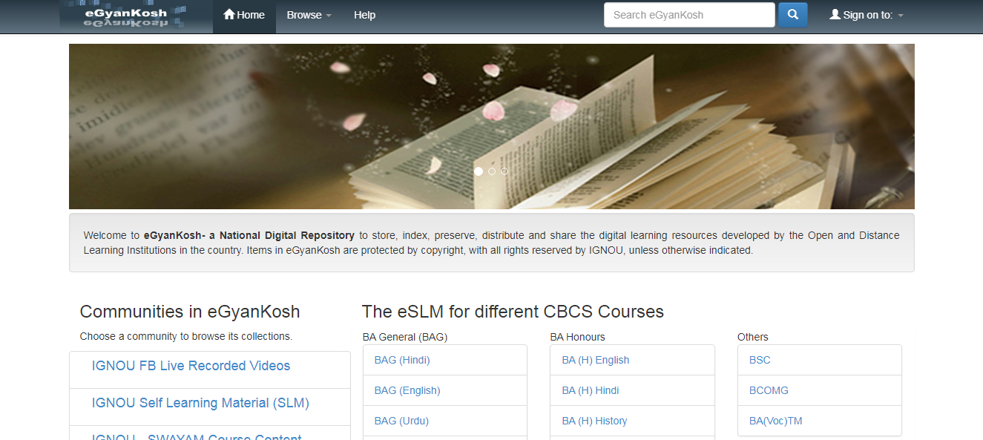Open the BA (H) English link
The image size is (983, 440).
pos(595,360)
